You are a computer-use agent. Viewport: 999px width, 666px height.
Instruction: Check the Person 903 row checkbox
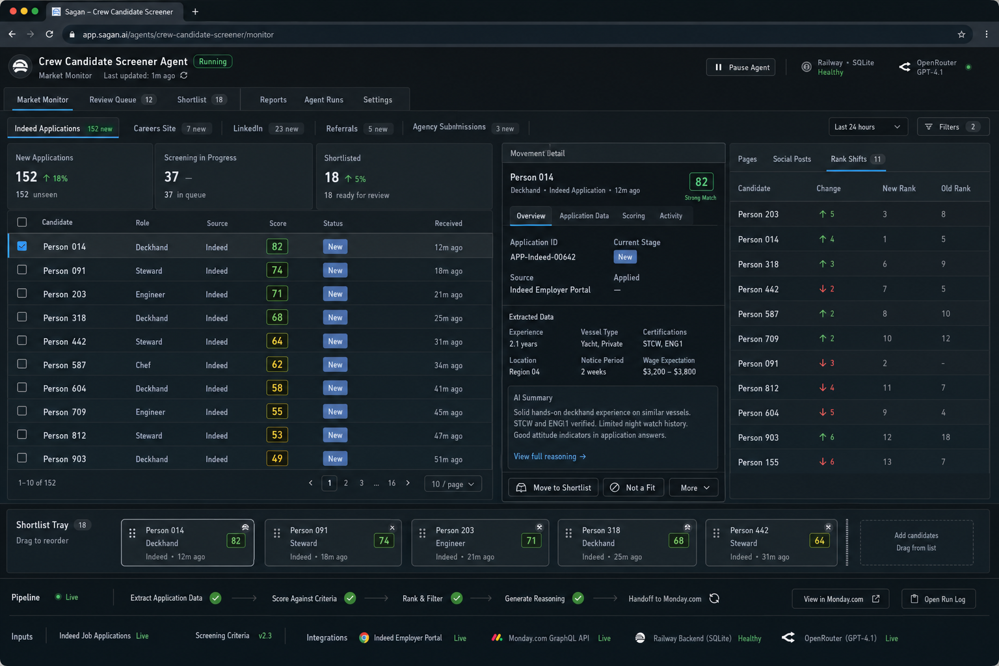pyautogui.click(x=22, y=458)
